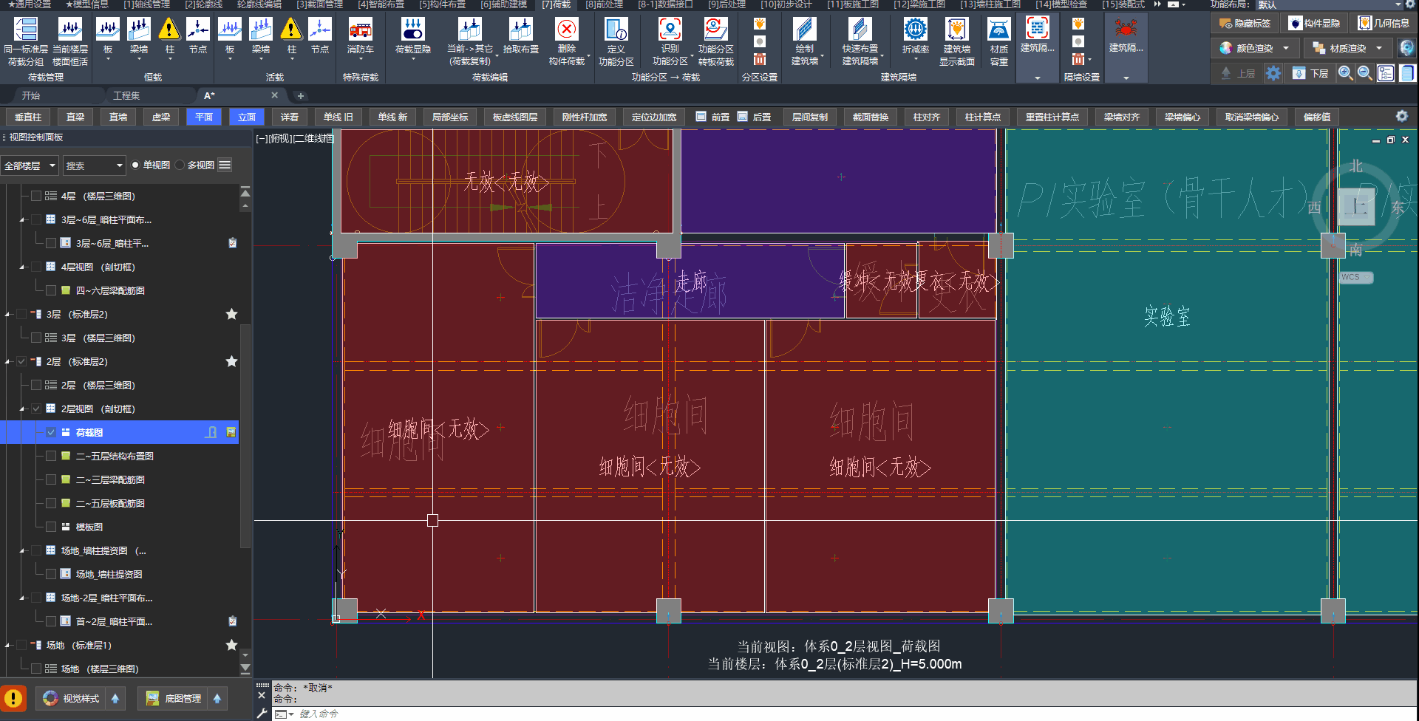Select the 多视图 radio button
Screen dimensions: 1419x721
click(x=180, y=165)
